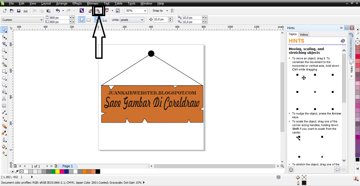The height and width of the screenshot is (186, 360).
Task: Open the Bitmaps menu
Action: coord(93,3)
